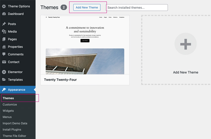Open Install Plugins submenu item
This screenshot has height=139, width=211.
click(x=12, y=129)
